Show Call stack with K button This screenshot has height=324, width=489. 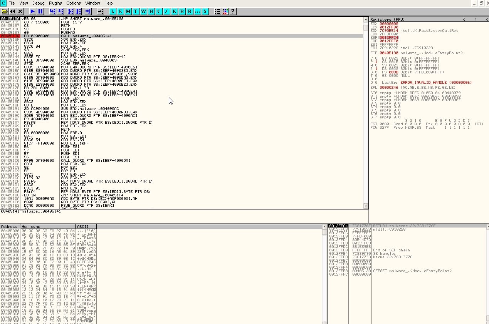pyautogui.click(x=174, y=12)
